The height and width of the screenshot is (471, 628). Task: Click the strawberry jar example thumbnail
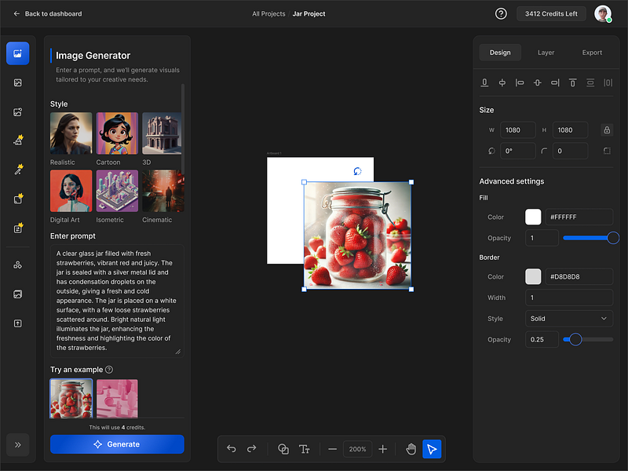tap(71, 399)
